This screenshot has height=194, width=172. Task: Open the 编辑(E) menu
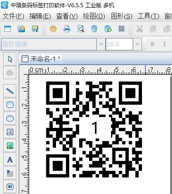tap(40, 16)
